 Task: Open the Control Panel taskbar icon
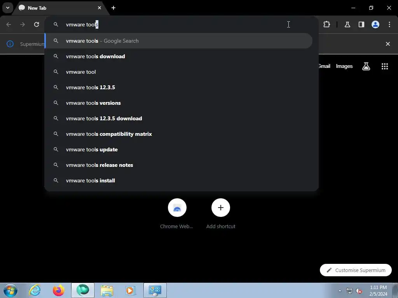tap(155, 290)
